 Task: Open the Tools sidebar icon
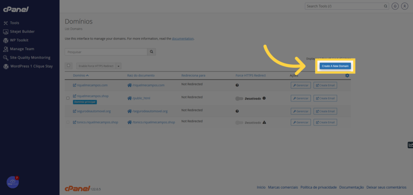[x=6, y=23]
